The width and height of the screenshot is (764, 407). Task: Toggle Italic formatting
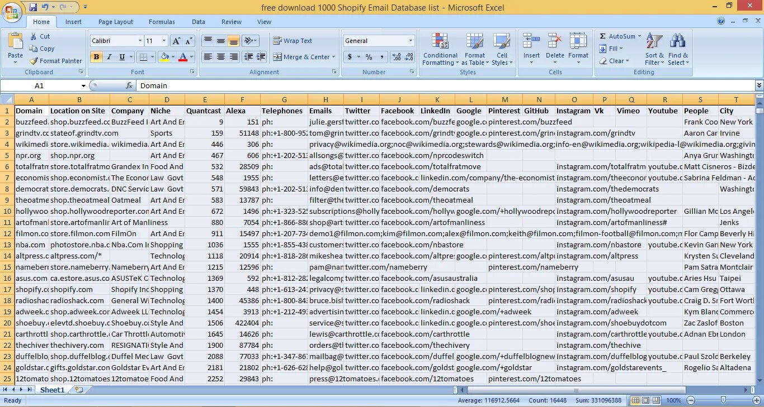109,57
